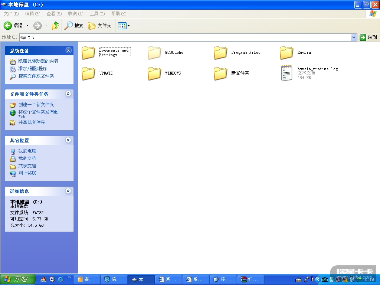Screen dimensions: 380x285
Task: Open the back history dropdown arrow
Action: pyautogui.click(x=27, y=26)
